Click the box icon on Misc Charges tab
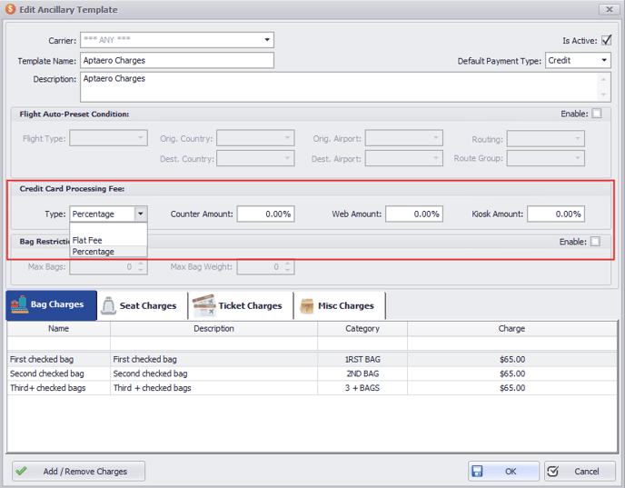 tap(307, 306)
